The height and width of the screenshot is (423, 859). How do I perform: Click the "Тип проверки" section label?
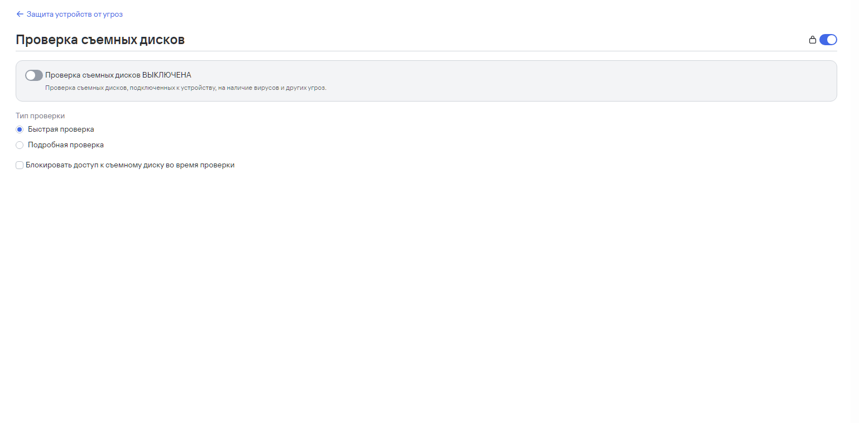[40, 116]
